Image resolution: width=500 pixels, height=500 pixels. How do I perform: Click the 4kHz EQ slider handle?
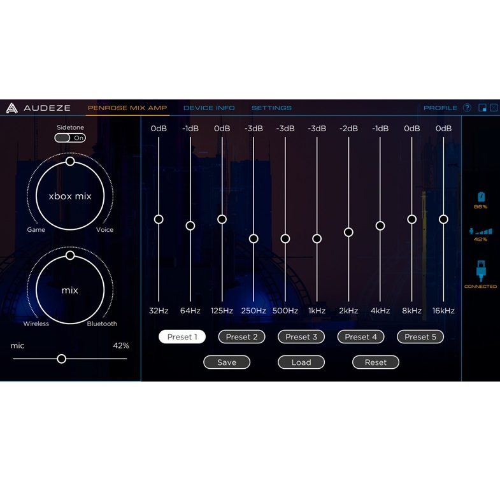pyautogui.click(x=380, y=225)
